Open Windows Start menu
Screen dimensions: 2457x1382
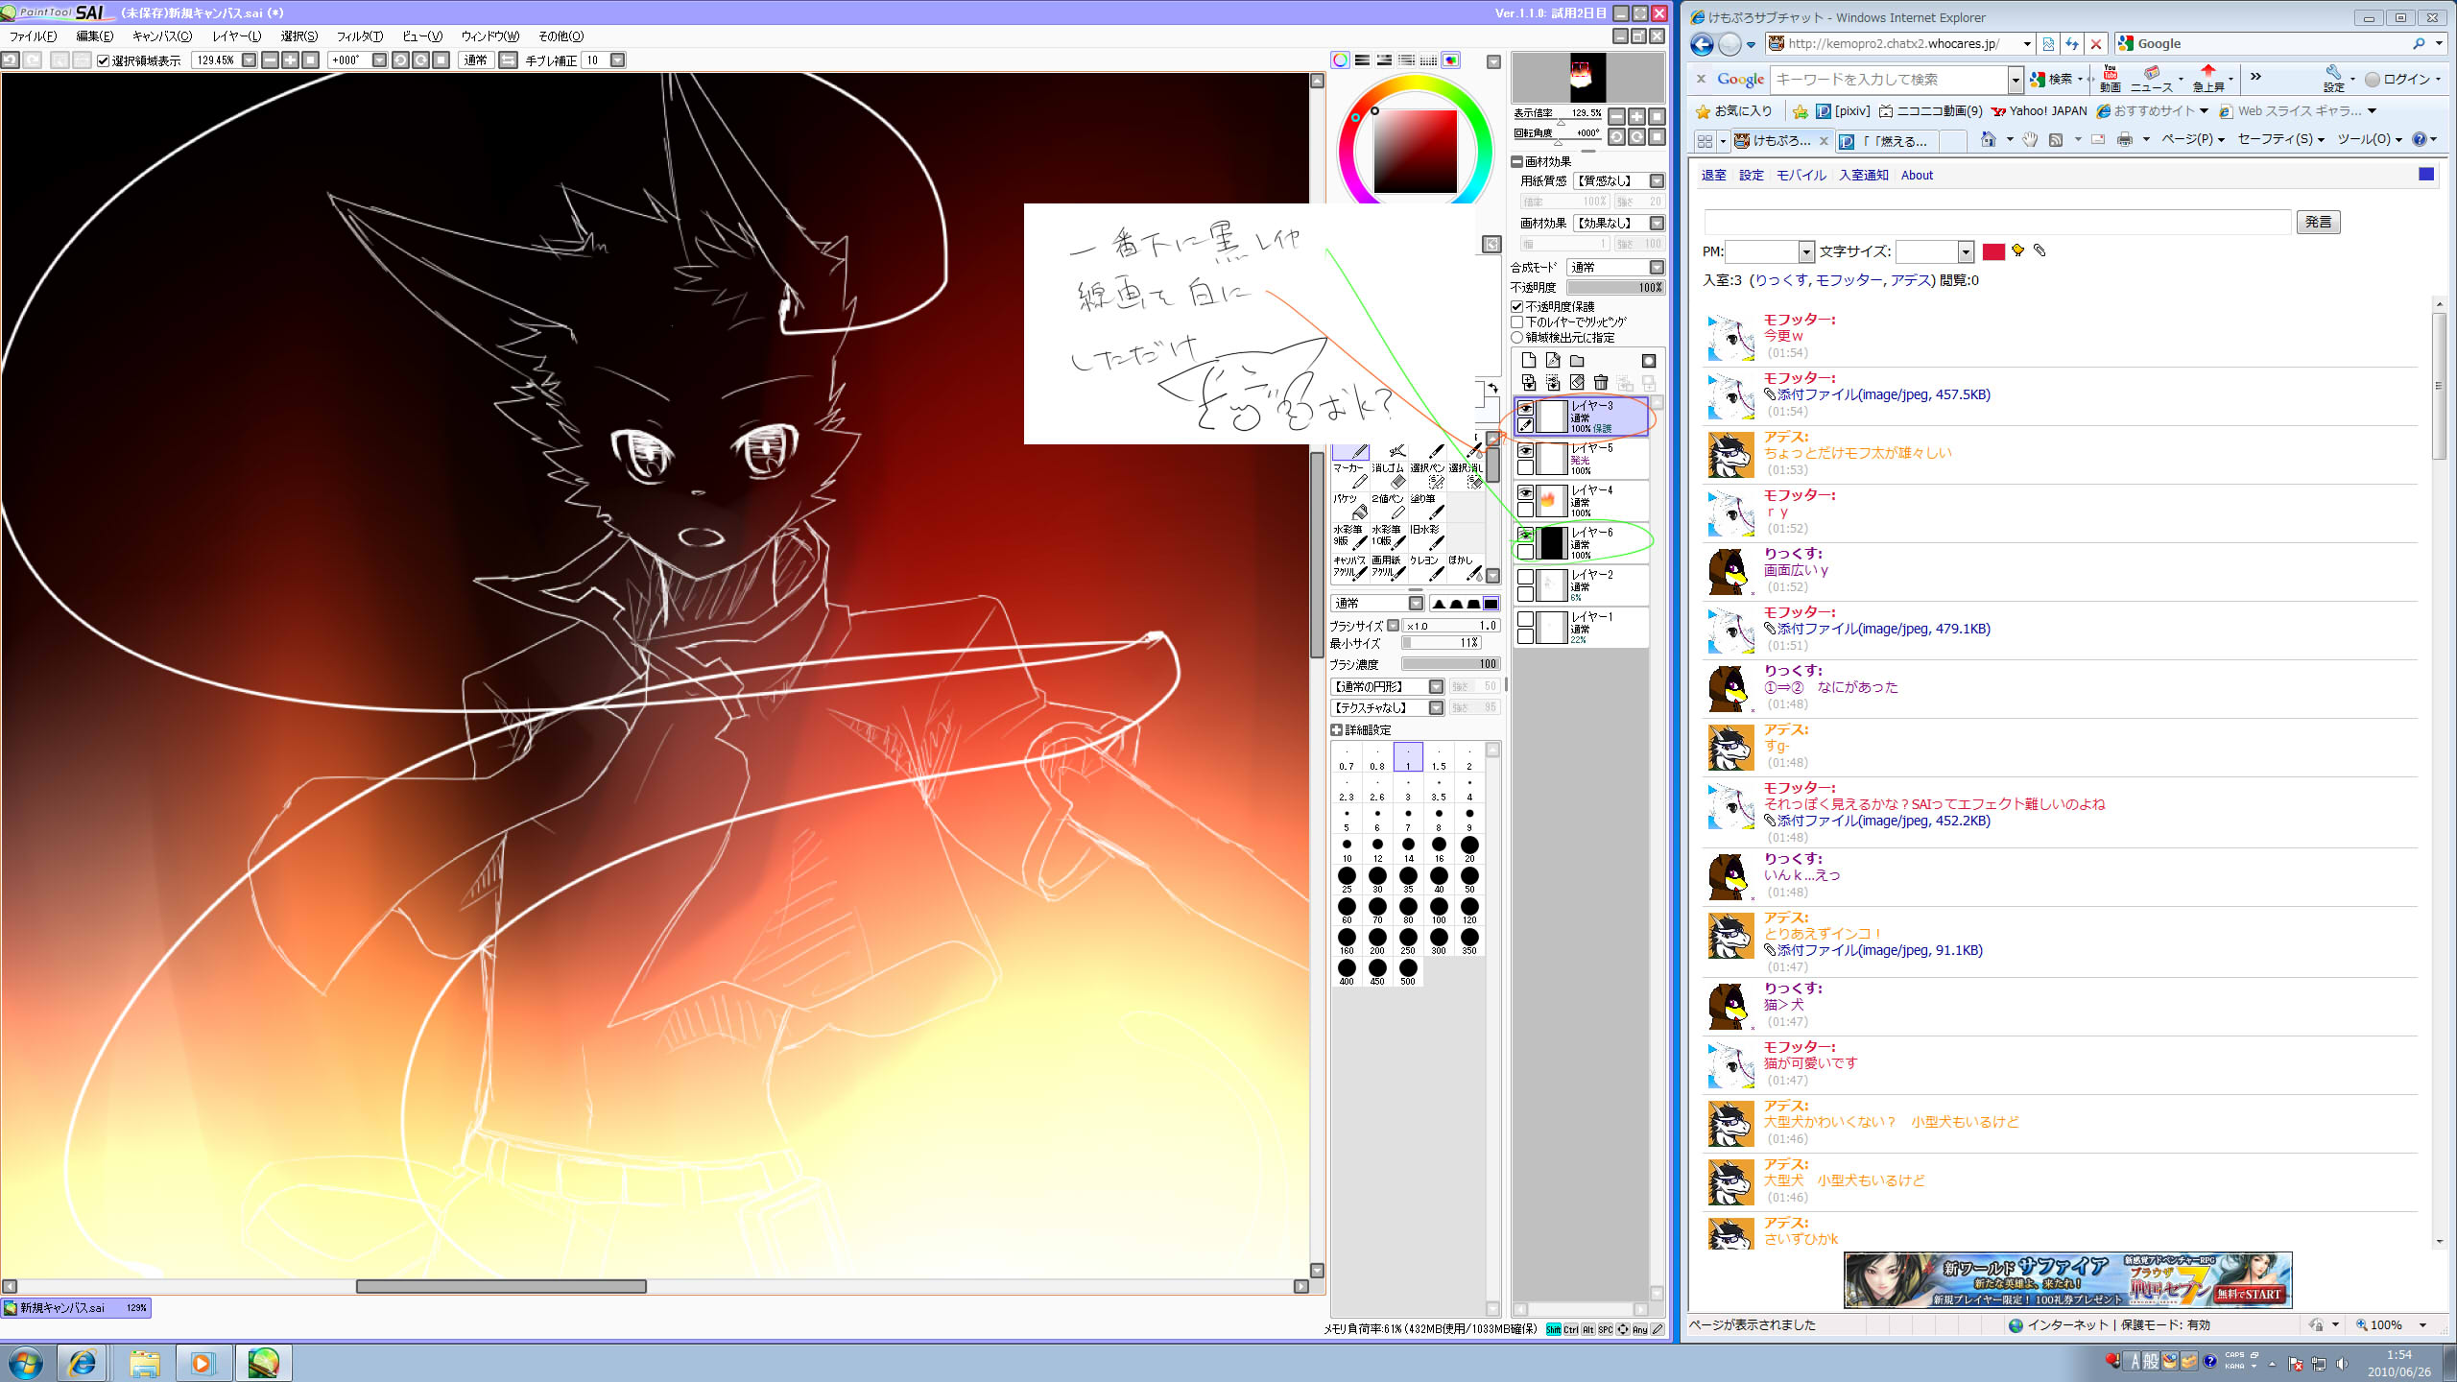(26, 1363)
